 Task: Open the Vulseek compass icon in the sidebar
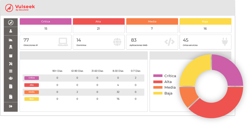point(11,23)
